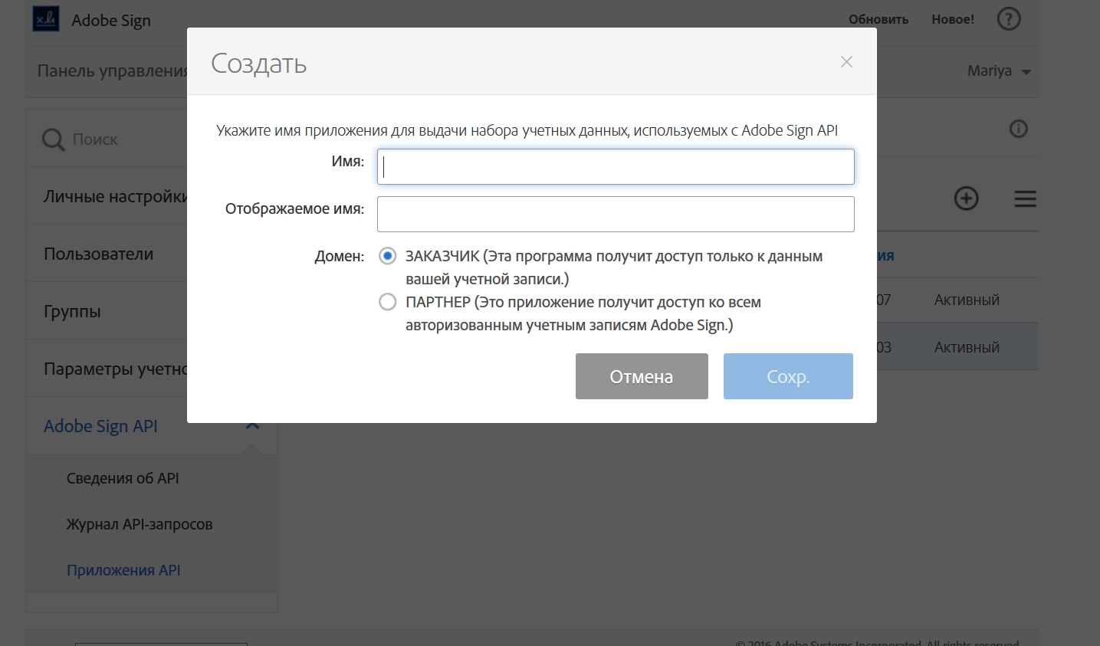
Task: Click Активный status in the highlighted row
Action: 967,347
